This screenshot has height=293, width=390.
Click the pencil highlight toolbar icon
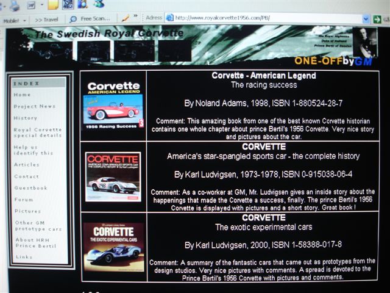point(126,18)
